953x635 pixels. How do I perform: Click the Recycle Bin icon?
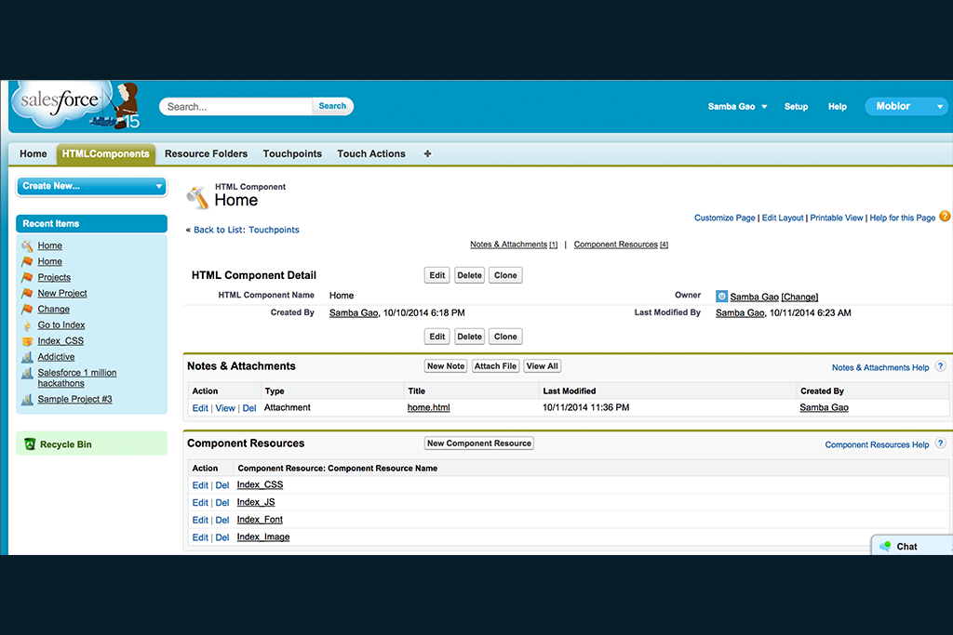30,444
